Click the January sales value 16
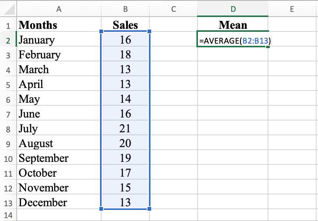The width and height of the screenshot is (318, 221). coord(125,40)
